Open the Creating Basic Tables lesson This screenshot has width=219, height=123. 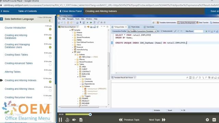click(16, 55)
